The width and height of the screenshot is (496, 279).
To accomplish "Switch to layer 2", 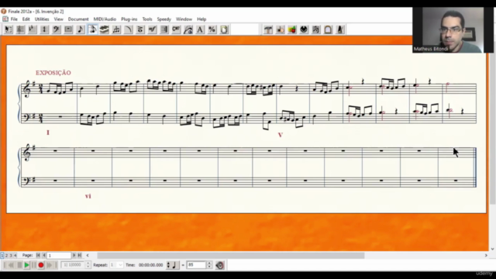I will (x=6, y=255).
